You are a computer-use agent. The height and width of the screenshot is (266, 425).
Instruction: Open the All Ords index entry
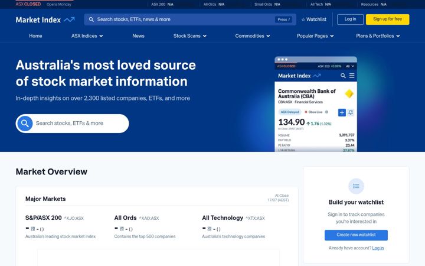pos(125,218)
